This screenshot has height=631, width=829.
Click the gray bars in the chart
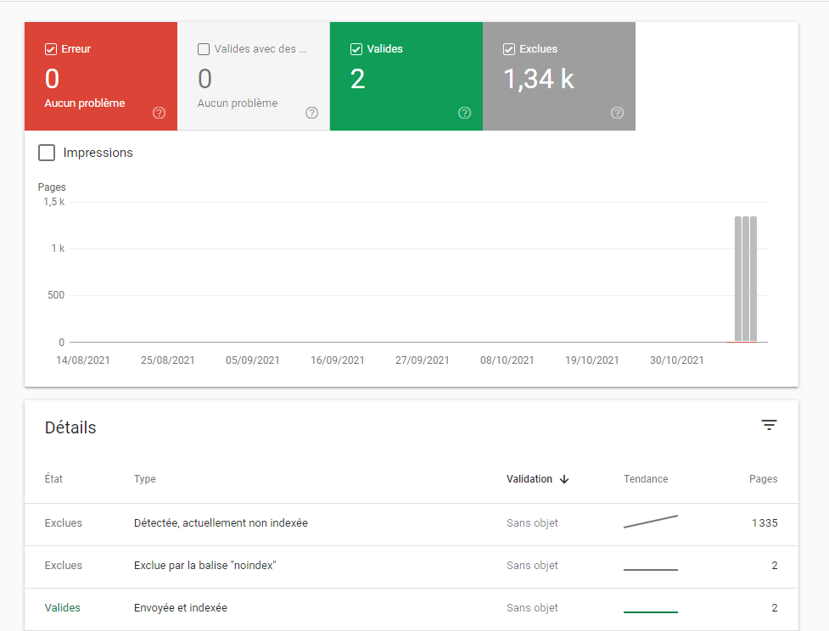746,278
